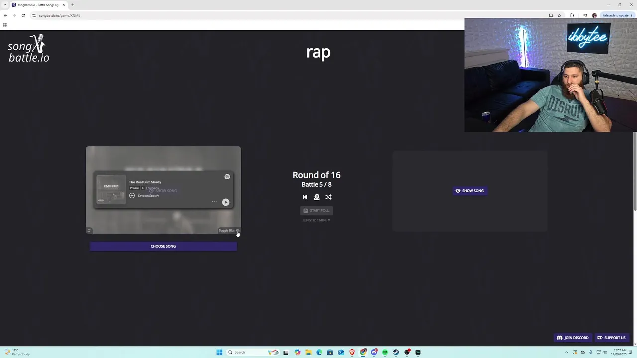
Task: Open Copilot from the taskbar
Action: (297, 352)
